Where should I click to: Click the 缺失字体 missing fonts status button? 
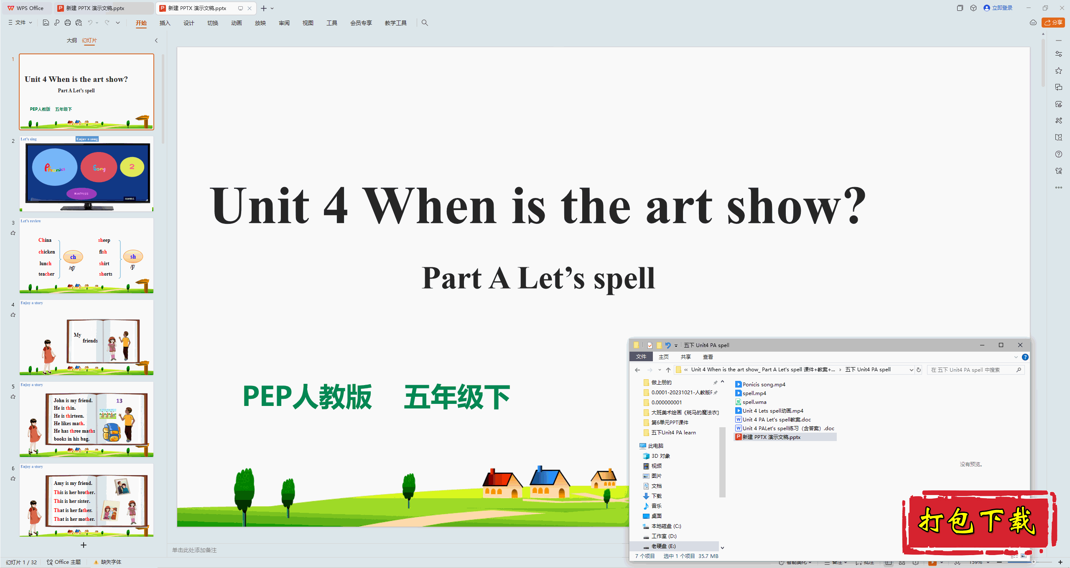tap(108, 562)
